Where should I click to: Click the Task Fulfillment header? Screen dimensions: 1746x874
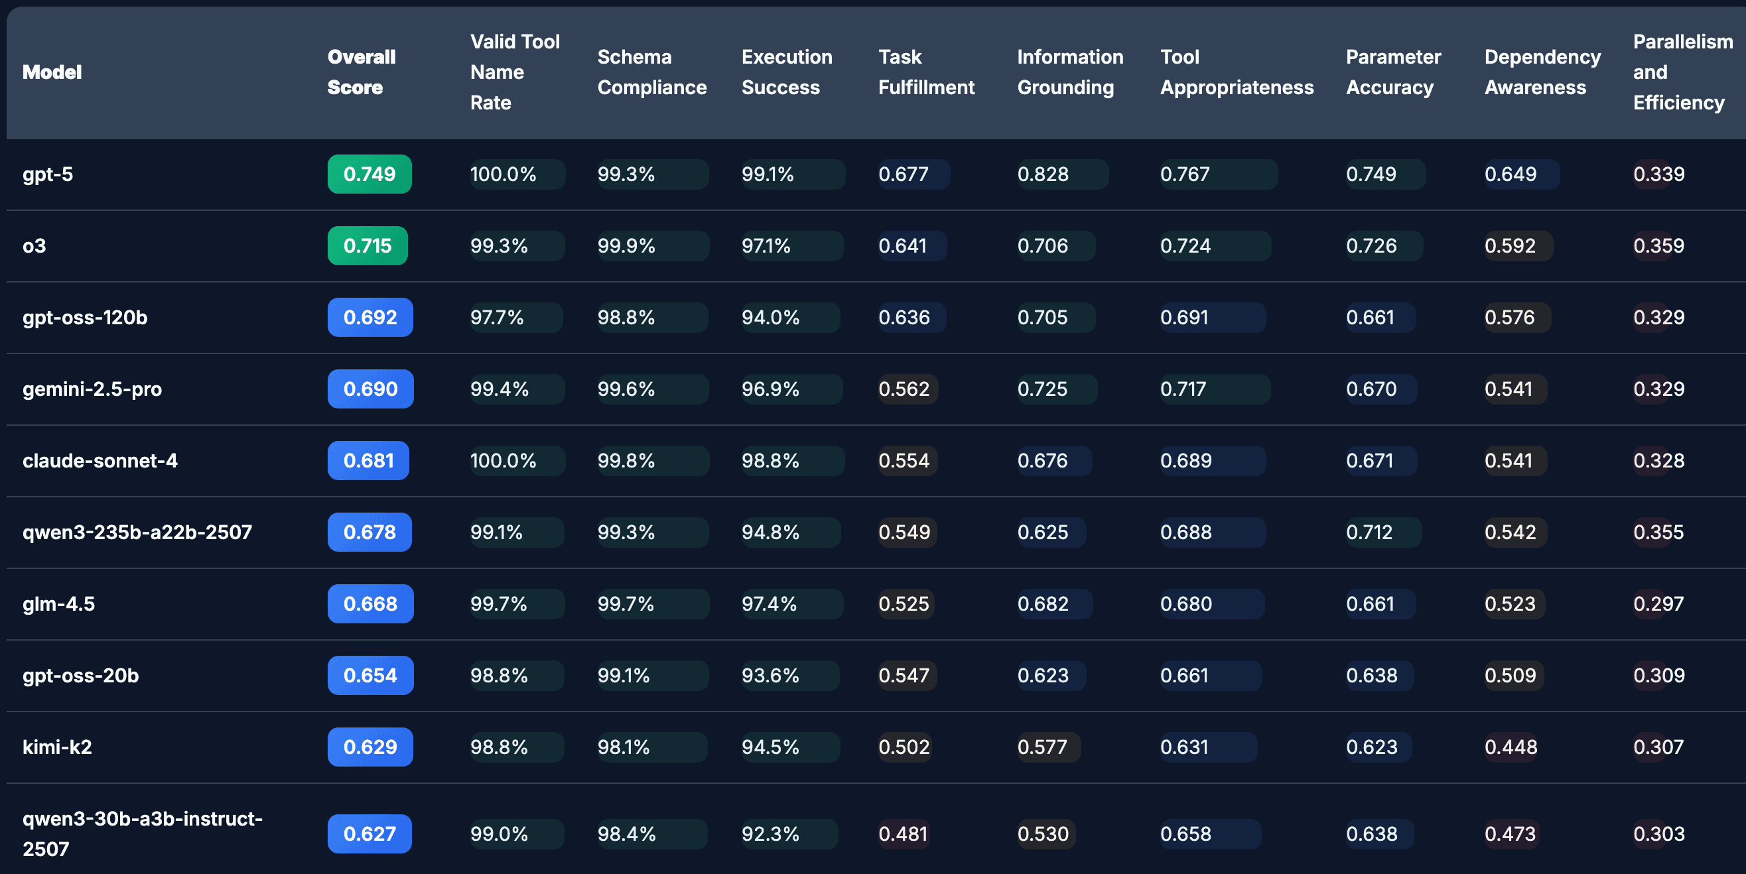tap(926, 72)
